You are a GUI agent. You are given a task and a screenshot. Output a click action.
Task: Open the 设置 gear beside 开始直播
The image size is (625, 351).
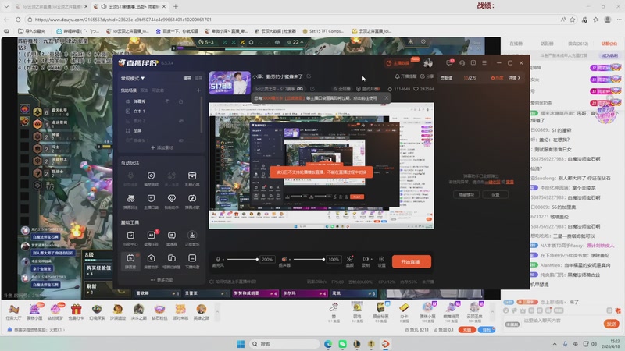pos(381,261)
